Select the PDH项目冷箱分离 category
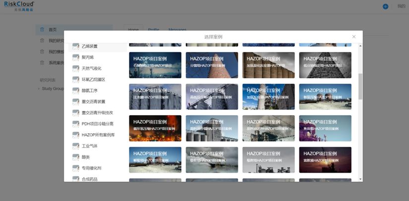This screenshot has width=409, height=201. tap(97, 124)
